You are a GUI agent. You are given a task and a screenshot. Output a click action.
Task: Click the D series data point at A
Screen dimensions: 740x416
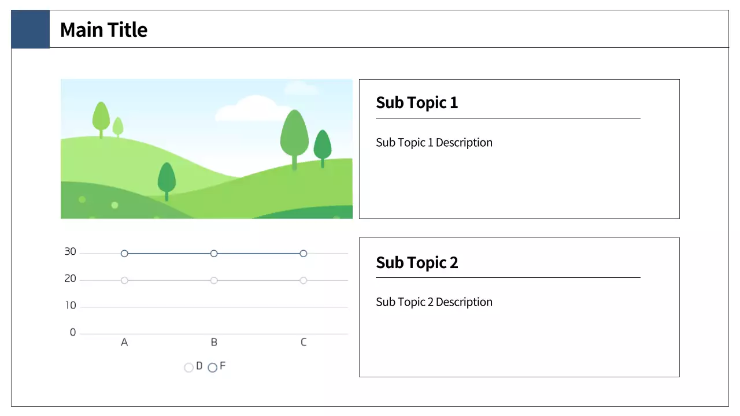124,280
